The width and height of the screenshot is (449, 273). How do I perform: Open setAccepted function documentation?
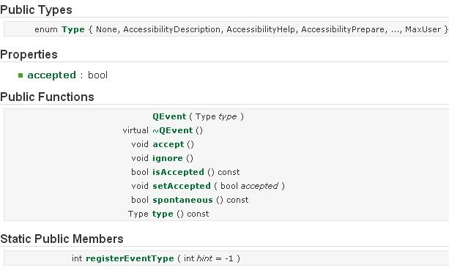(182, 186)
